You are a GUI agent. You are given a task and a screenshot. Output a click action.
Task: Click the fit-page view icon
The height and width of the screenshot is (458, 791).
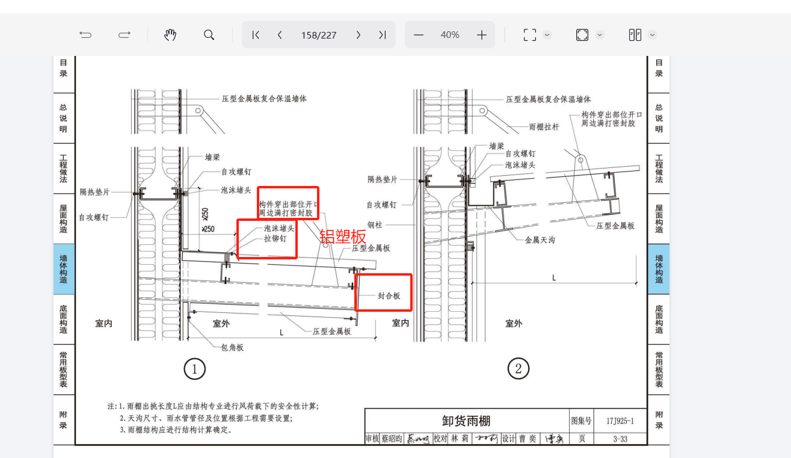582,35
